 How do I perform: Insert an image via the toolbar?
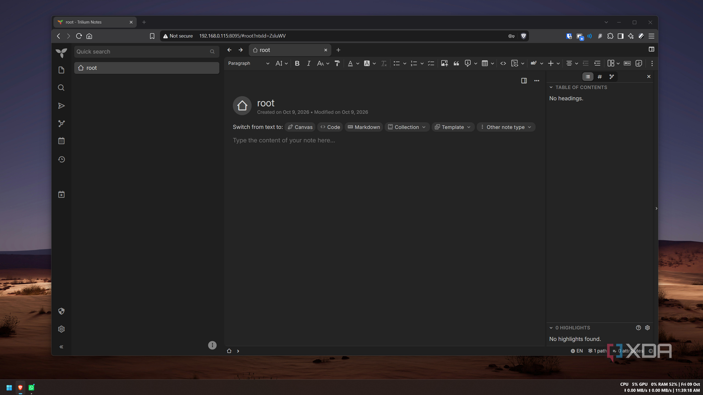tap(444, 63)
